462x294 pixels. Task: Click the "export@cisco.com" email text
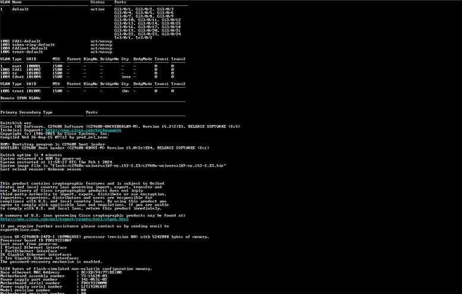pos(20,229)
